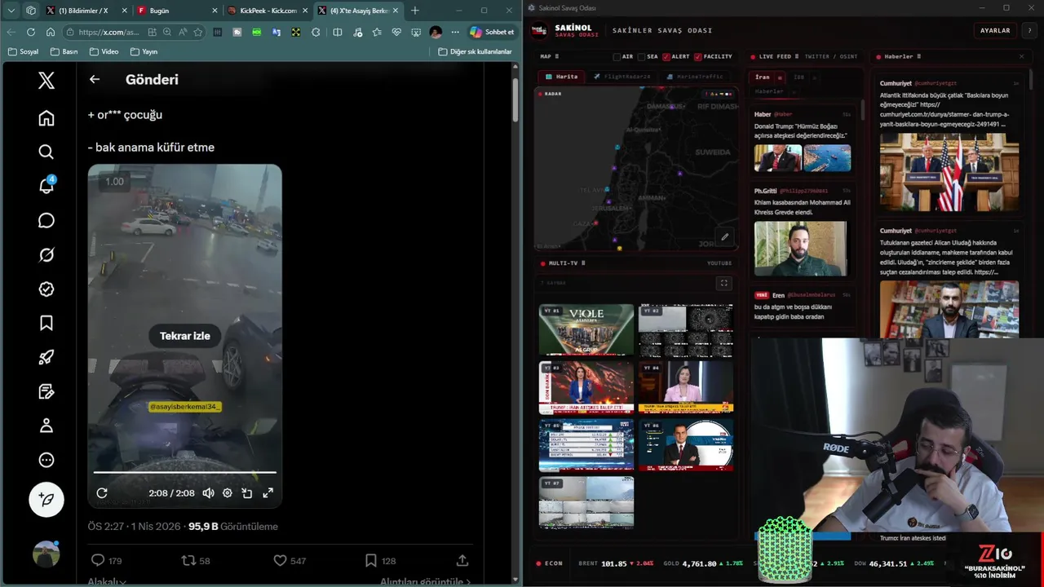The image size is (1044, 587).
Task: Open Grok icon in X sidebar
Action: tap(46, 255)
